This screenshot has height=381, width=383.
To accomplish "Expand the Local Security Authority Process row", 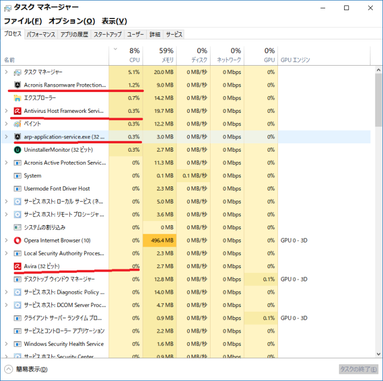I will (7, 253).
